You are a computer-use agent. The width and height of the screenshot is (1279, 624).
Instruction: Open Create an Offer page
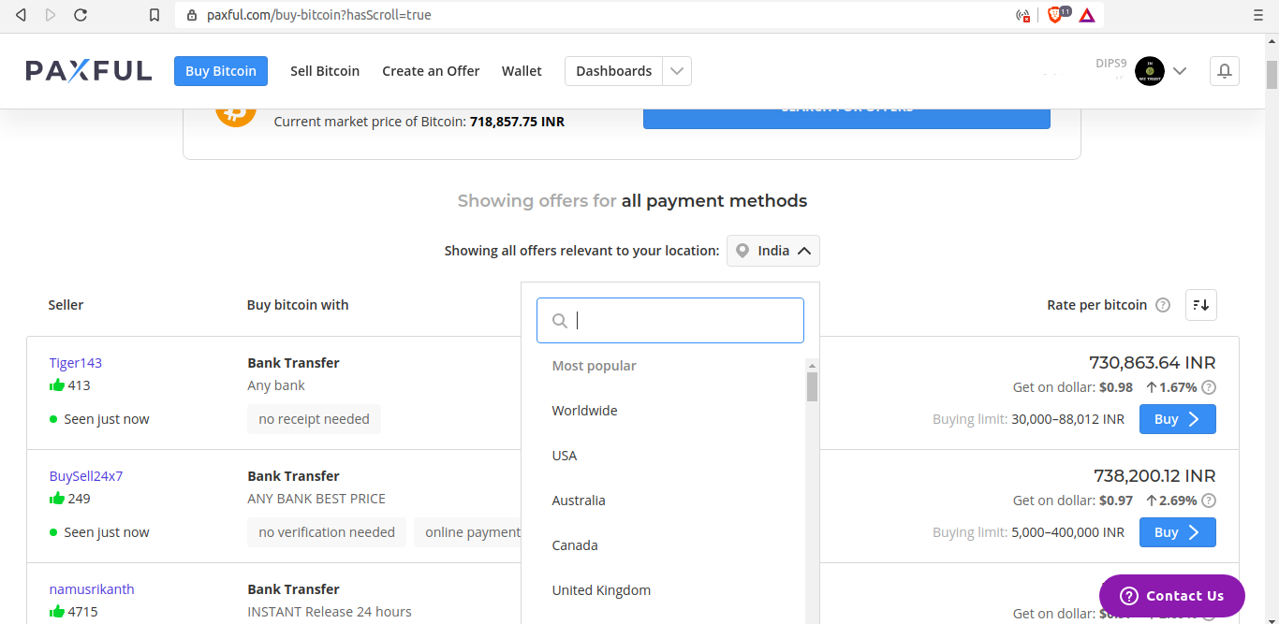[x=431, y=71]
